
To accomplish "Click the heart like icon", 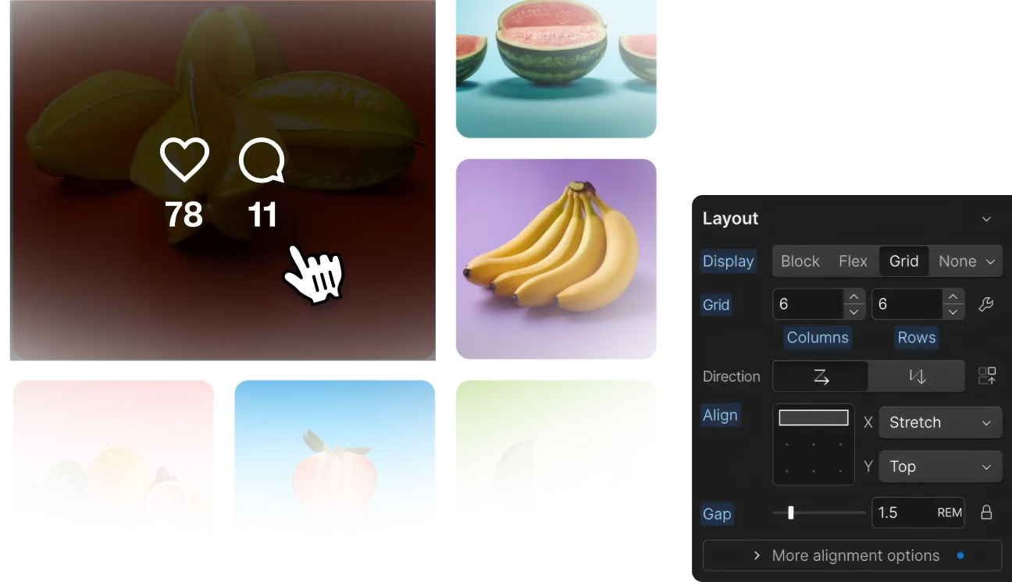I will 184,160.
